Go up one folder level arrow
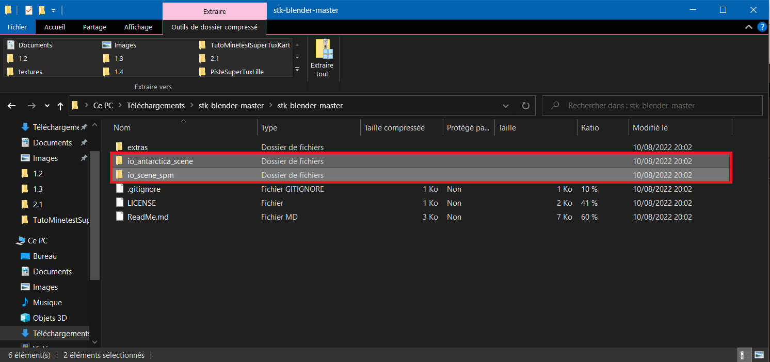 coord(60,106)
